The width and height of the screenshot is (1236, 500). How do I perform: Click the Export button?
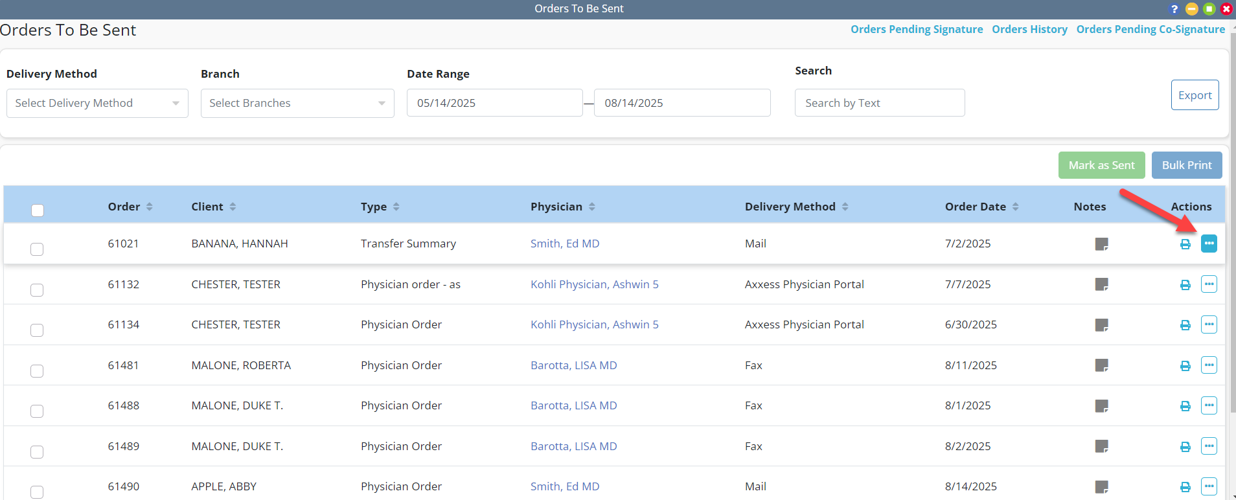[x=1195, y=95]
